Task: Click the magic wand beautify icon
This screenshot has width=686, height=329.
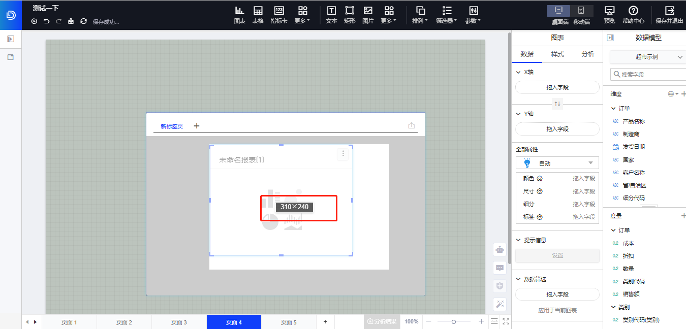Action: coord(500,304)
